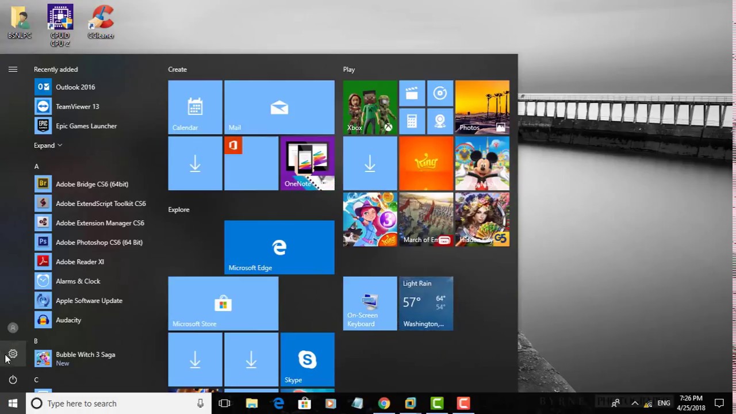Screen dimensions: 736x414
Task: Open the March of Empires tile
Action: (x=426, y=220)
